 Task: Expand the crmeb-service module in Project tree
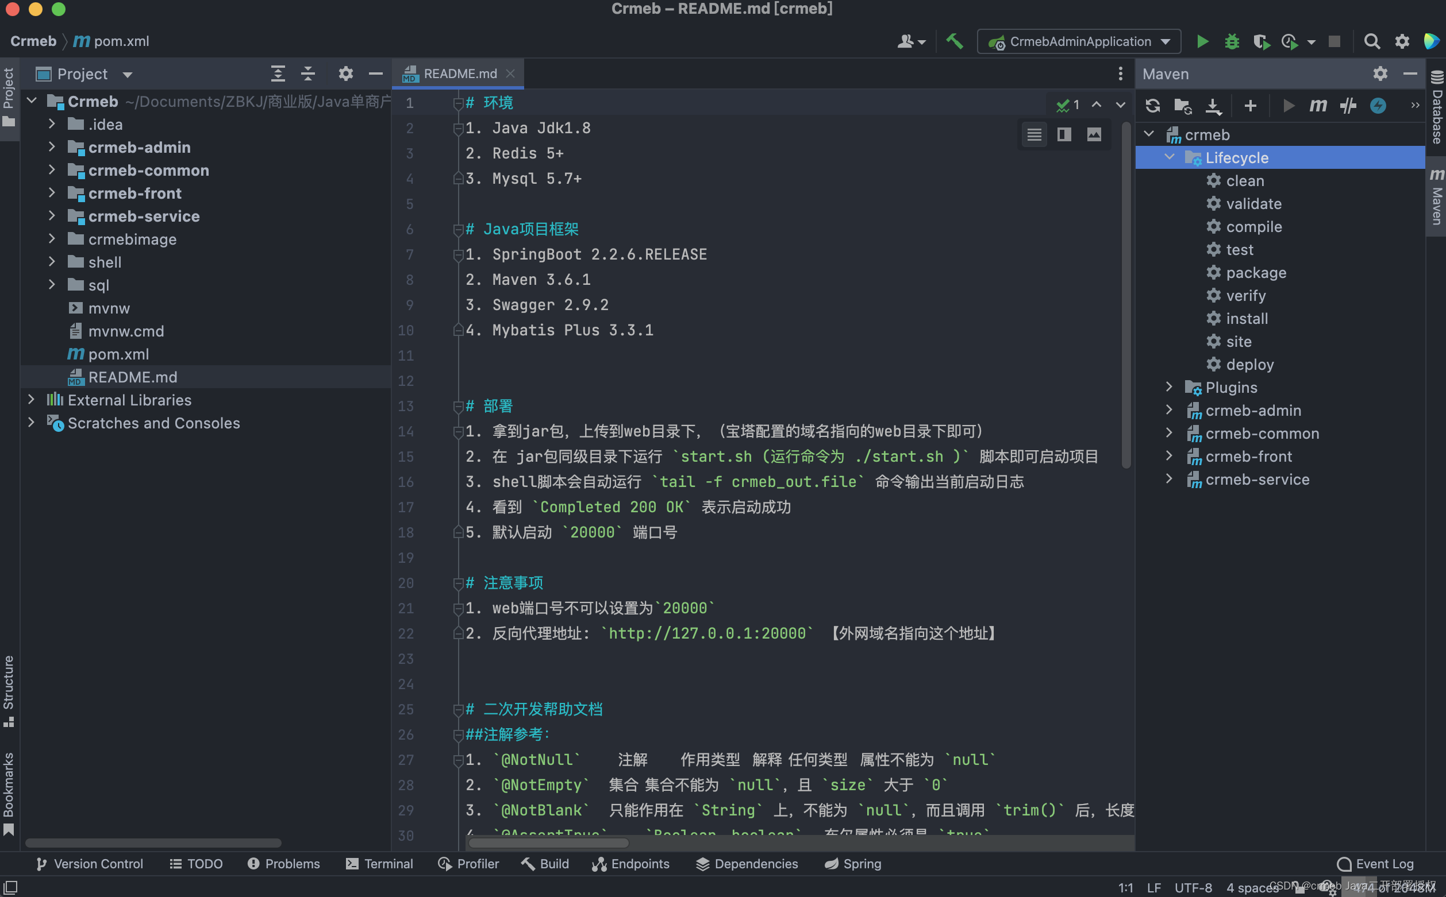click(51, 216)
